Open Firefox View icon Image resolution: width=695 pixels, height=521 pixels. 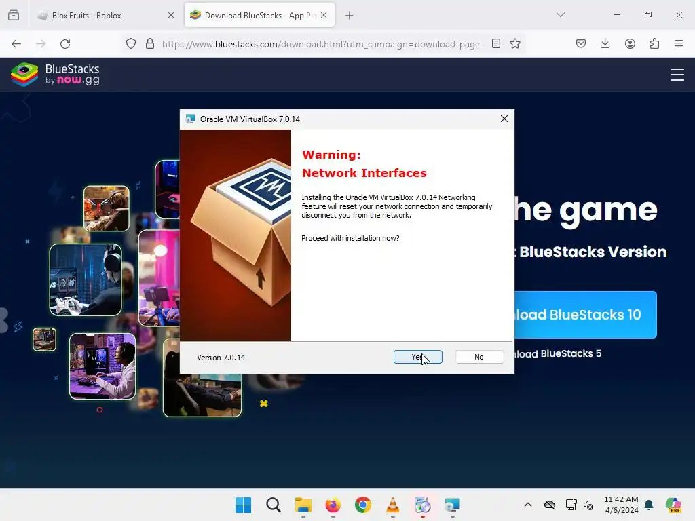click(14, 16)
